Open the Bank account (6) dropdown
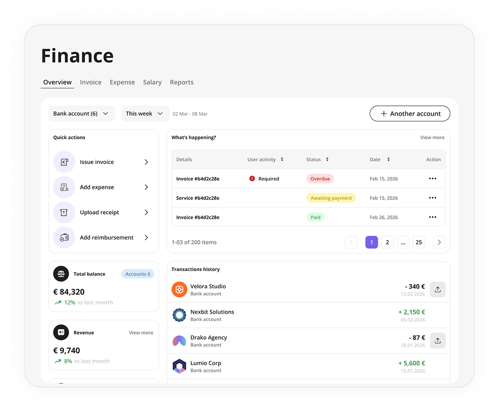The height and width of the screenshot is (412, 499). point(81,114)
